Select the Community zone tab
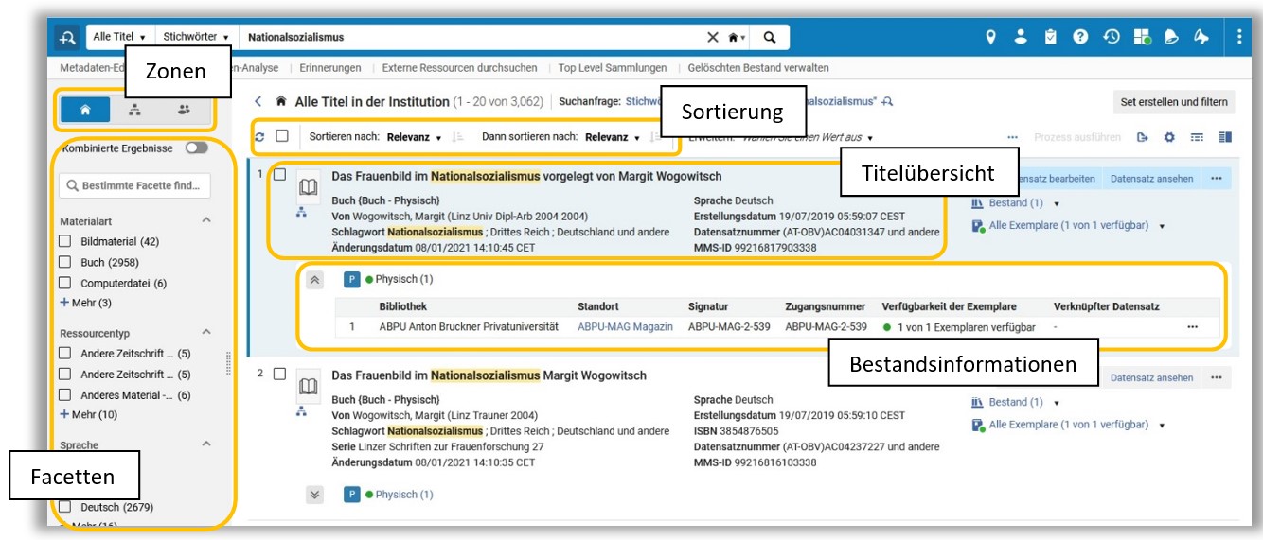The width and height of the screenshot is (1263, 540). point(184,110)
